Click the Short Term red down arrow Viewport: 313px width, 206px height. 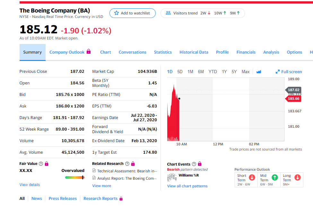tap(252, 177)
